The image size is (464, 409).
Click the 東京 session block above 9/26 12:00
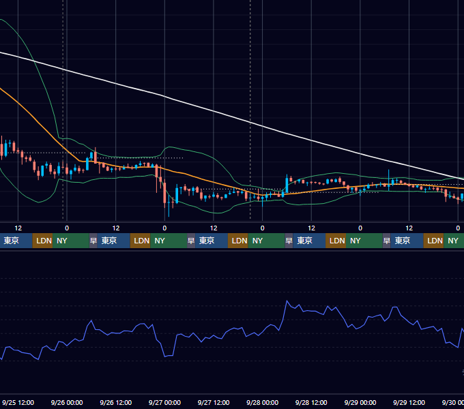click(x=114, y=241)
